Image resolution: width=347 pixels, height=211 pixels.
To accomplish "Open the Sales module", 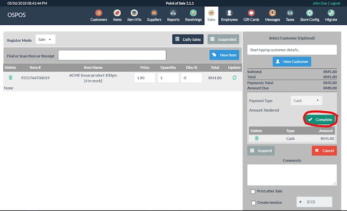I will (x=211, y=16).
